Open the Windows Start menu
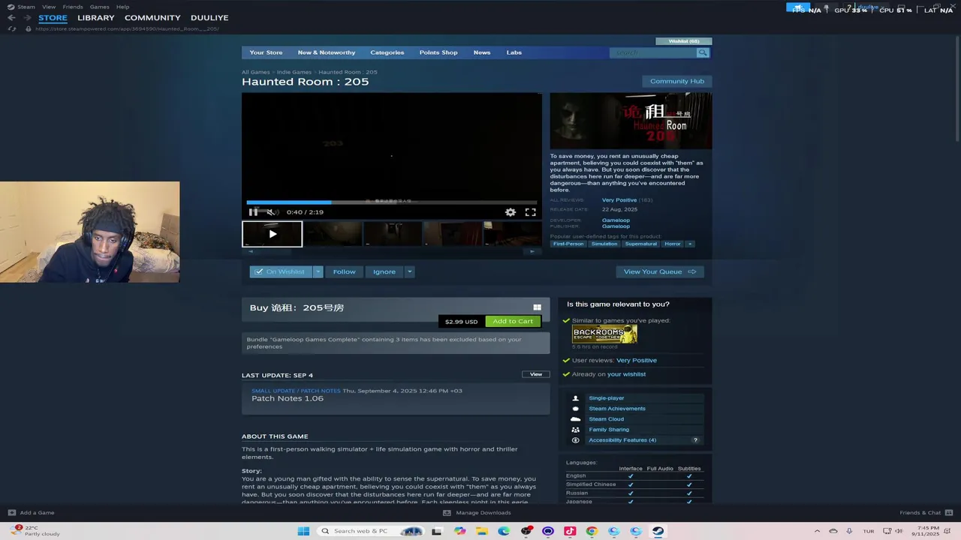The height and width of the screenshot is (540, 961). point(303,531)
